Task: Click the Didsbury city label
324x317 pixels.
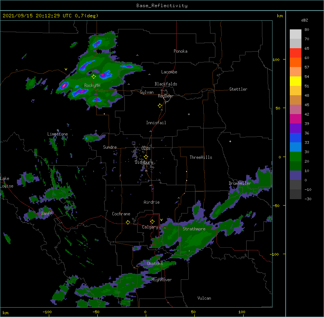Action: click(144, 162)
